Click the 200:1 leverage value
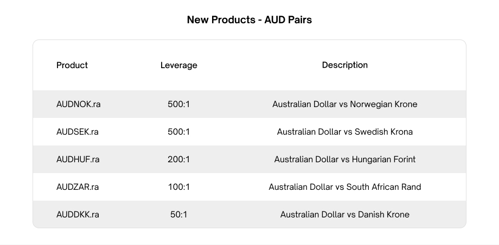This screenshot has width=499, height=245. pos(178,160)
